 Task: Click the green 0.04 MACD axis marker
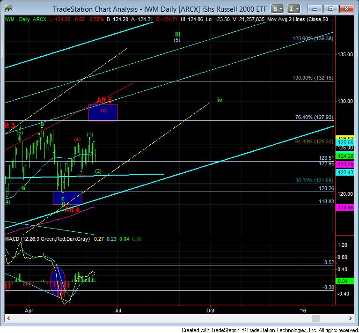point(345,281)
